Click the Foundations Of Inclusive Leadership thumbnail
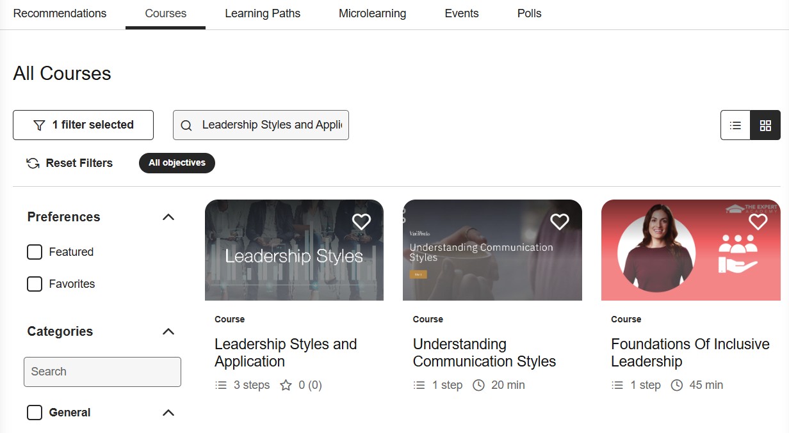The image size is (789, 433). (x=691, y=250)
